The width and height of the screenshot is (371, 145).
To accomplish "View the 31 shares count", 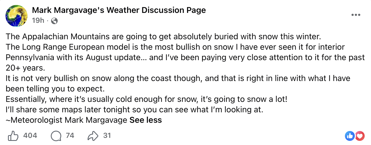I will tap(107, 135).
